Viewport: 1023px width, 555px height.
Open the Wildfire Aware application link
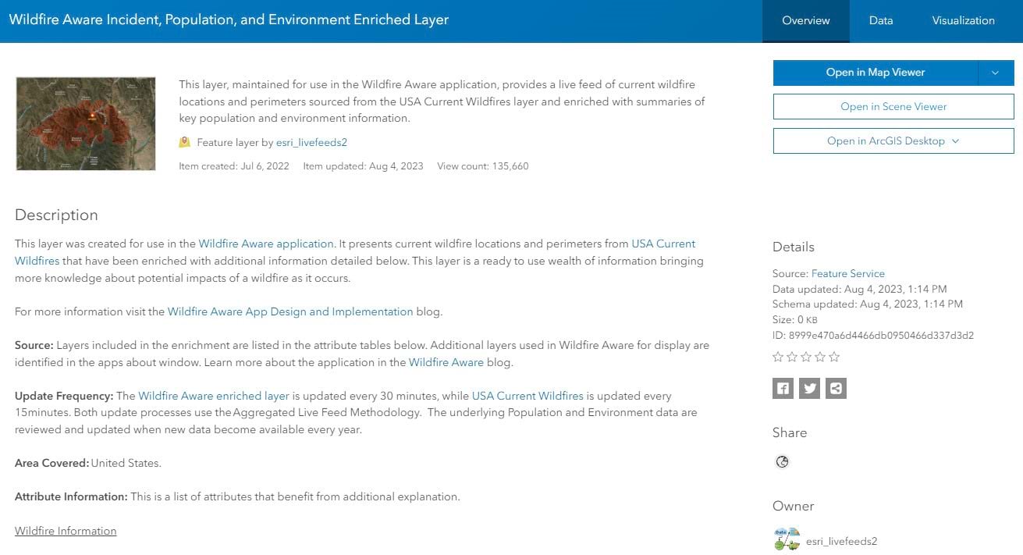(266, 244)
